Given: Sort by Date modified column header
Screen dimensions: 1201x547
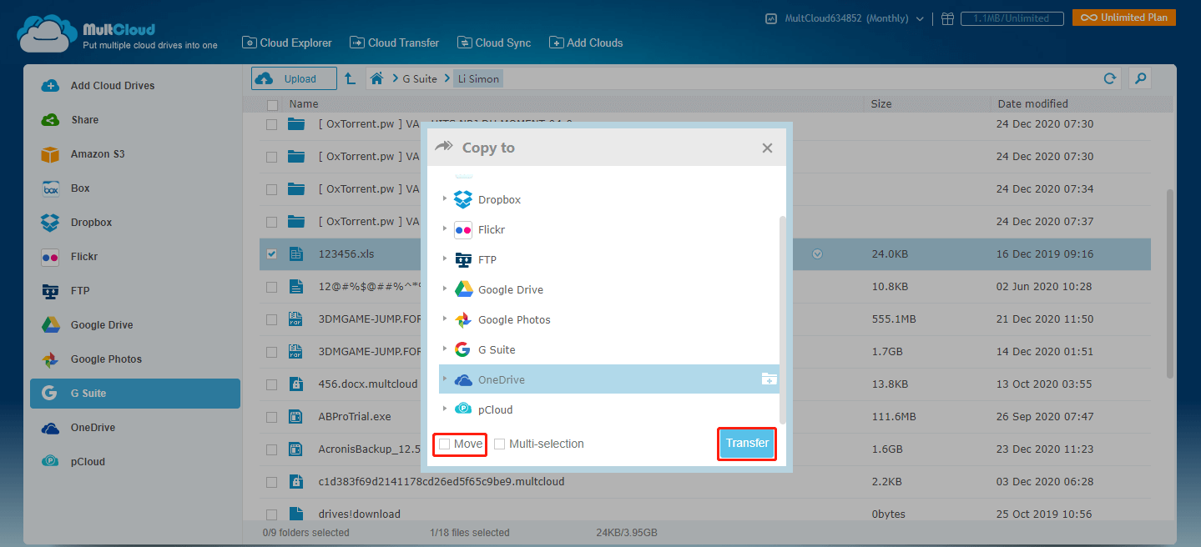Looking at the screenshot, I should pos(1032,104).
